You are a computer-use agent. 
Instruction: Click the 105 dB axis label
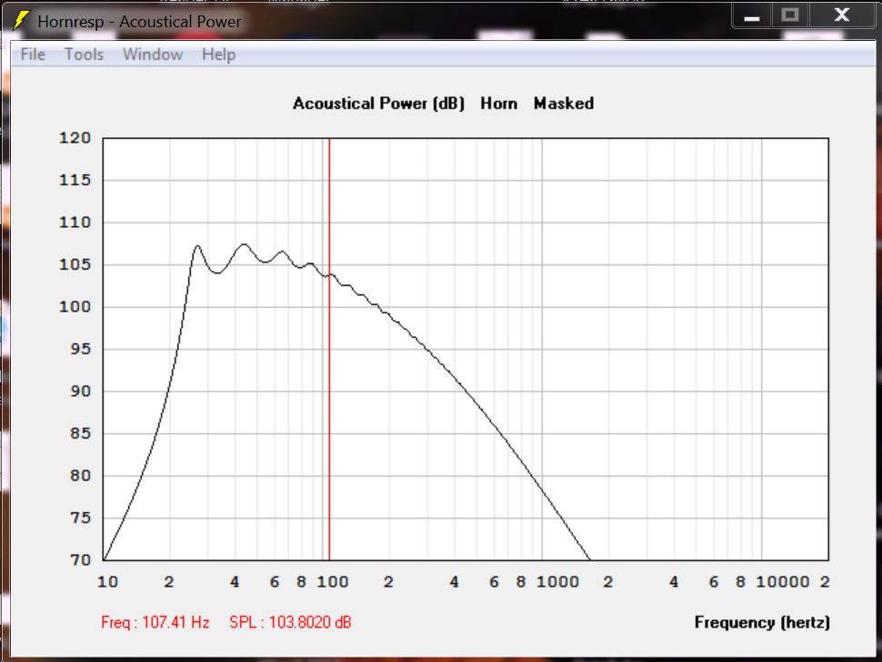75,264
